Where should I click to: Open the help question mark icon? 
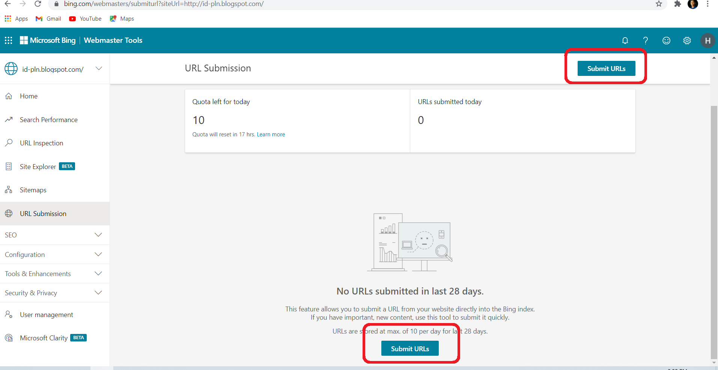point(646,41)
